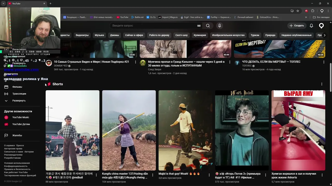Viewport: 332px width, 186px height.
Task: Click the install app icon in the address bar
Action: [x=292, y=11]
